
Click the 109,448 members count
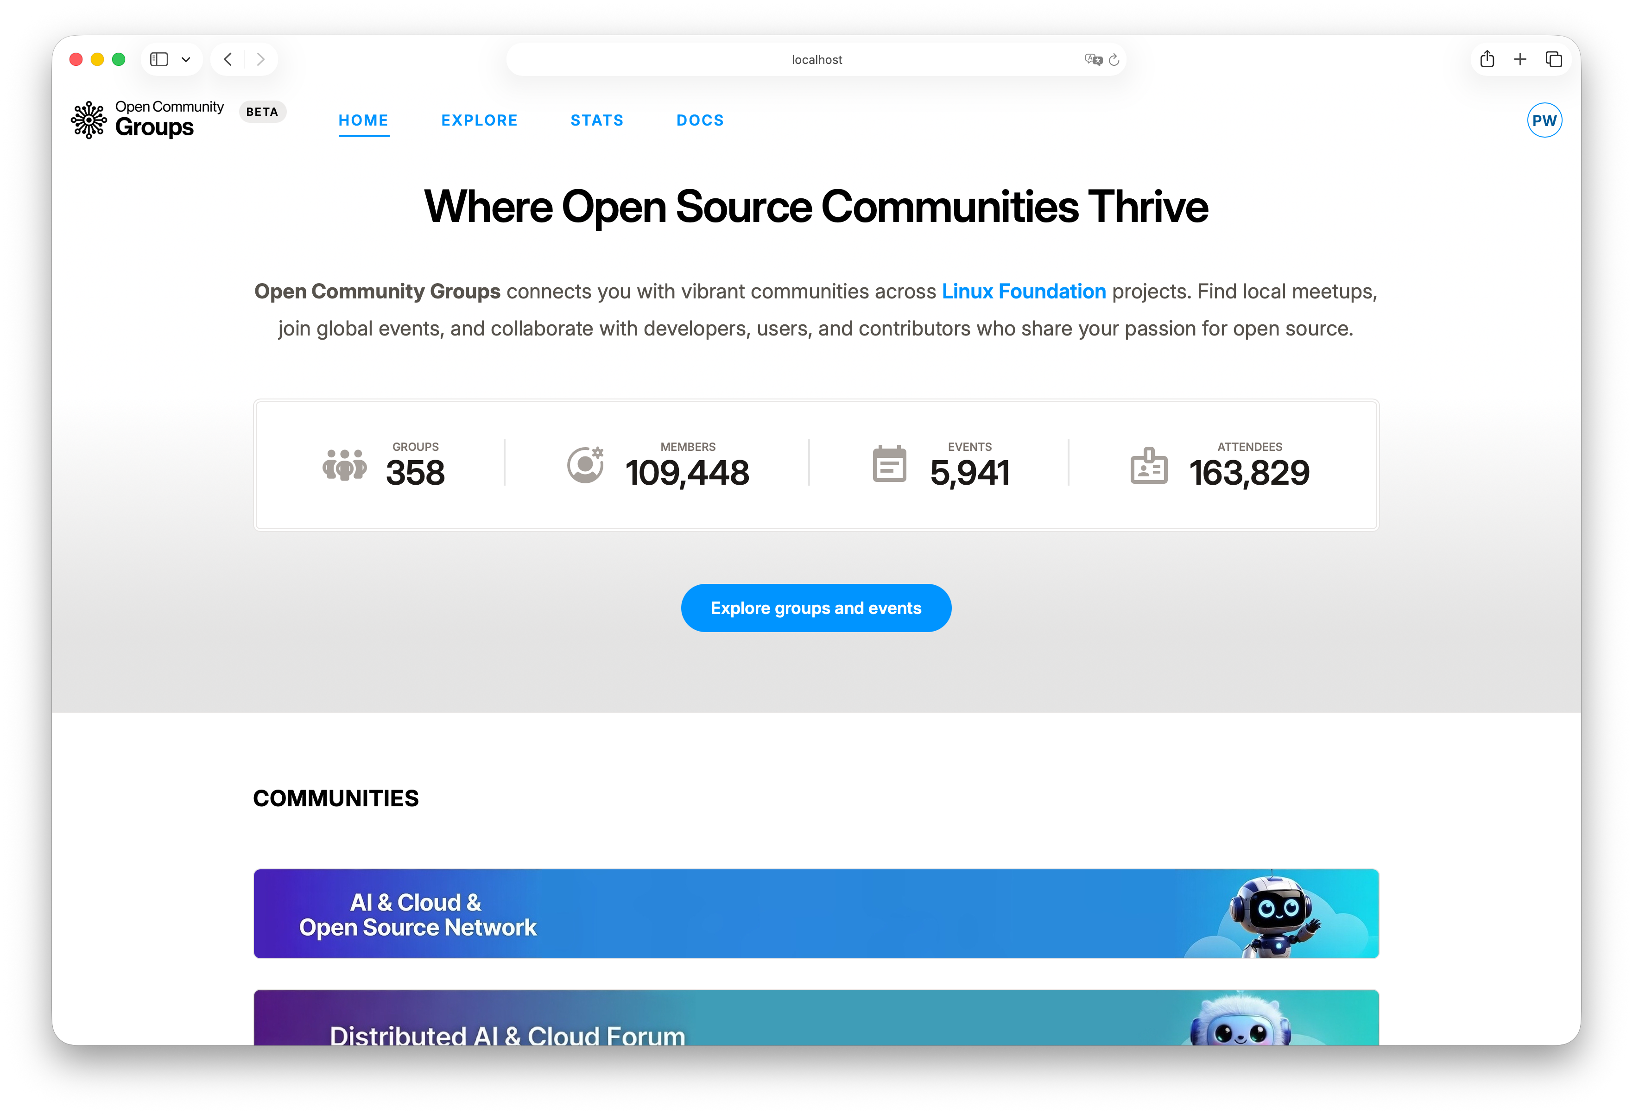click(687, 472)
